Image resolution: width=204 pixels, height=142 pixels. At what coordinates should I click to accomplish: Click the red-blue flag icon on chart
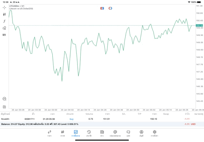(102, 8)
